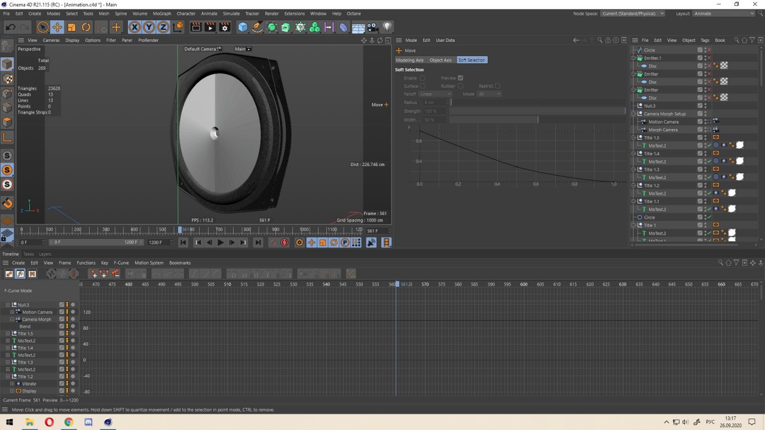The width and height of the screenshot is (765, 430).
Task: Toggle the coordinate system icon
Action: coord(178,27)
